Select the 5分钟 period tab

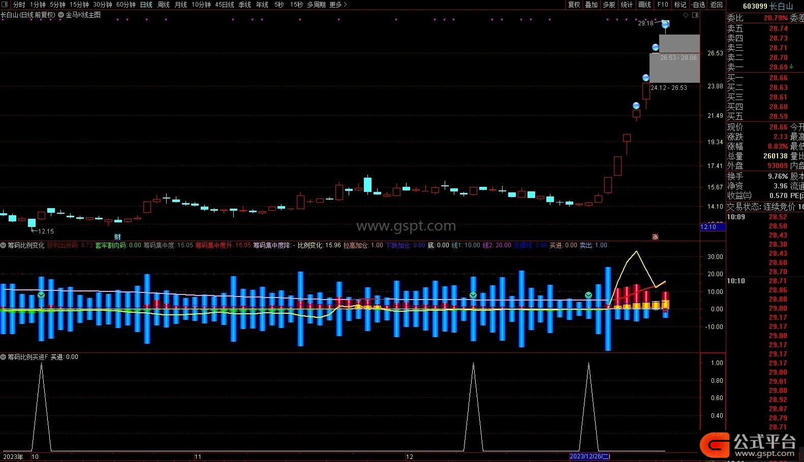point(57,5)
